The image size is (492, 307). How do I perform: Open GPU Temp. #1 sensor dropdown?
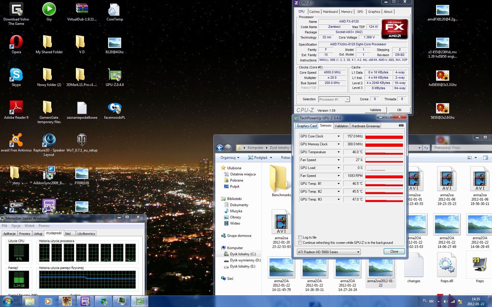(339, 184)
